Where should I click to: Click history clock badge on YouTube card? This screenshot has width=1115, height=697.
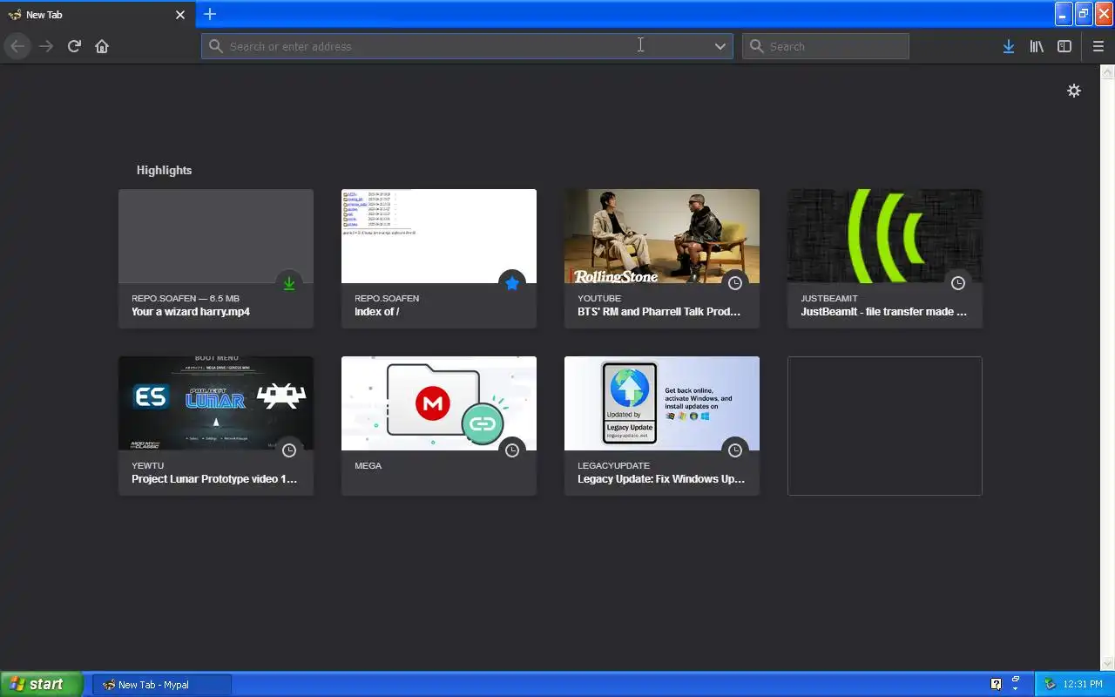click(735, 283)
